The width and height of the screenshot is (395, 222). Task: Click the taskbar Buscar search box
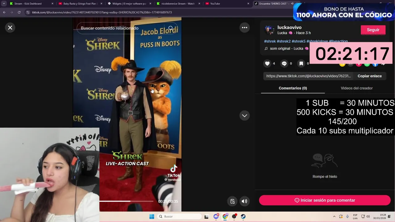(x=180, y=216)
